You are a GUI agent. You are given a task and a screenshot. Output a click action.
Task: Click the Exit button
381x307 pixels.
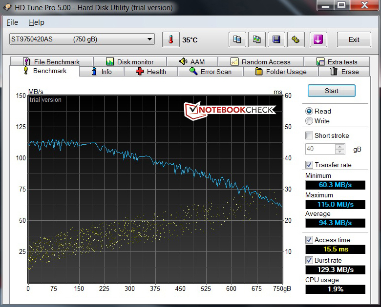pyautogui.click(x=354, y=39)
